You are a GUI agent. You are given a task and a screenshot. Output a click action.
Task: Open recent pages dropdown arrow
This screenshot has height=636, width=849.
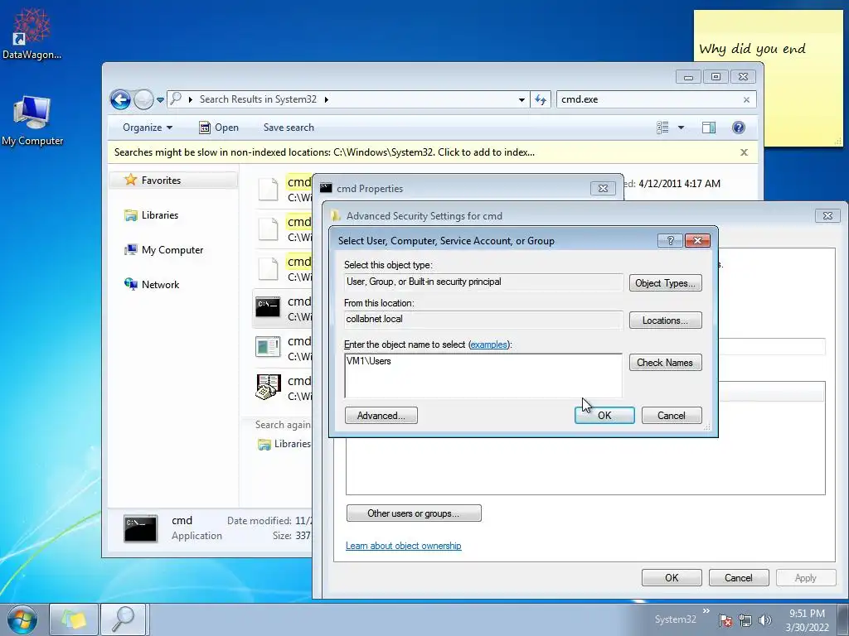tap(160, 99)
